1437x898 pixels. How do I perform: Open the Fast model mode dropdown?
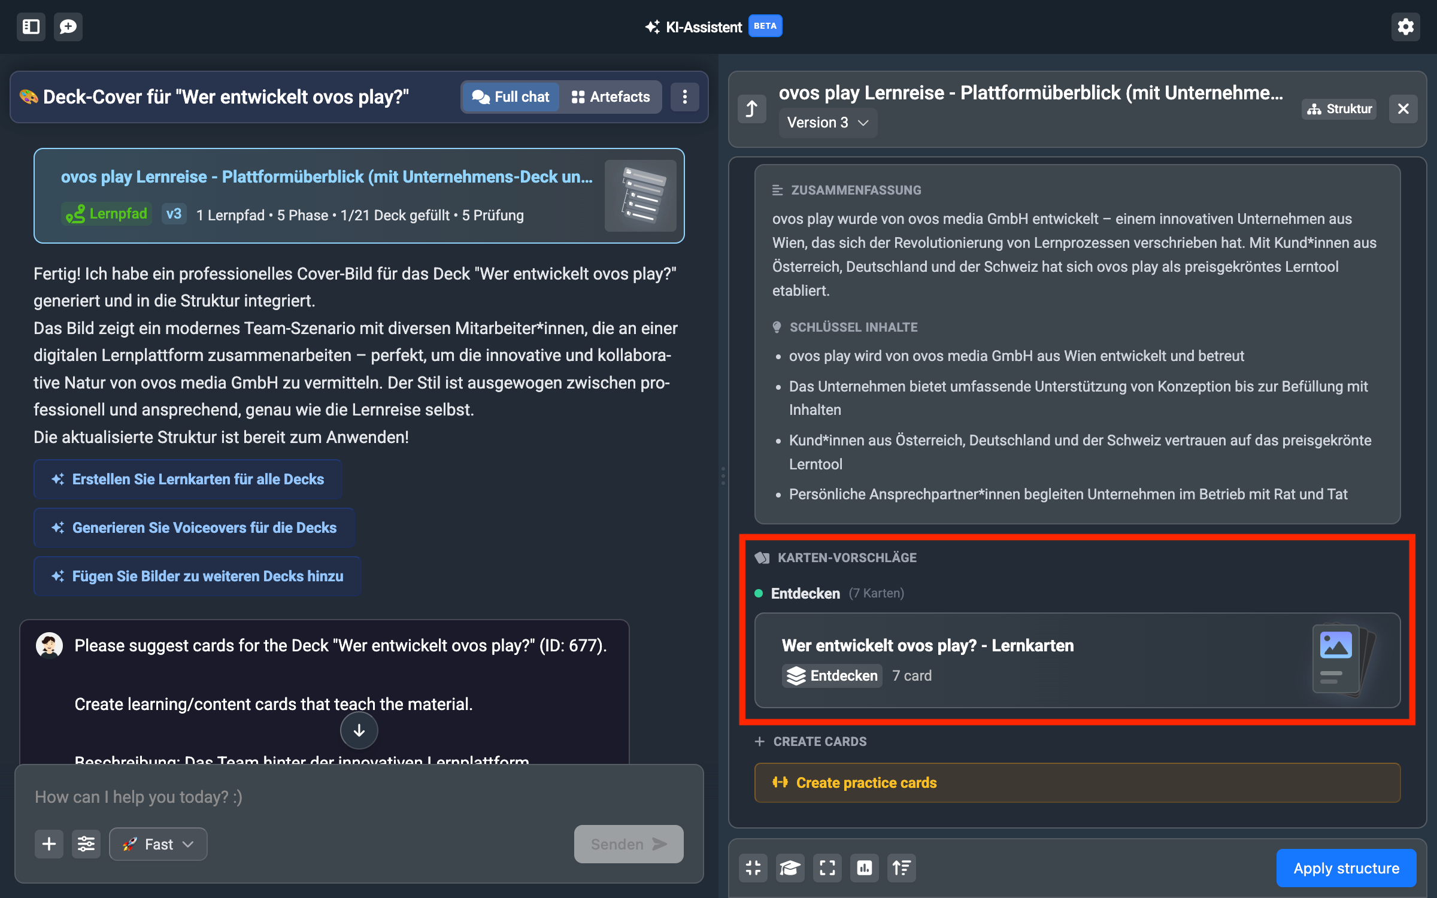coord(158,844)
